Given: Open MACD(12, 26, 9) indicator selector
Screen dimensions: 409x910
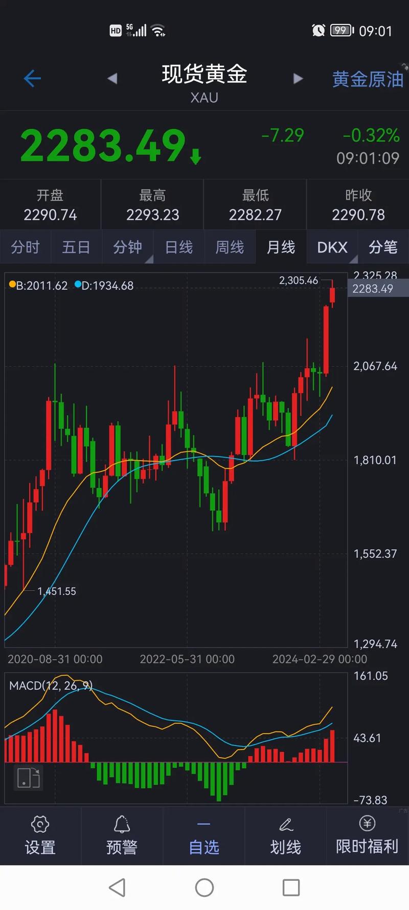Looking at the screenshot, I should pyautogui.click(x=51, y=686).
